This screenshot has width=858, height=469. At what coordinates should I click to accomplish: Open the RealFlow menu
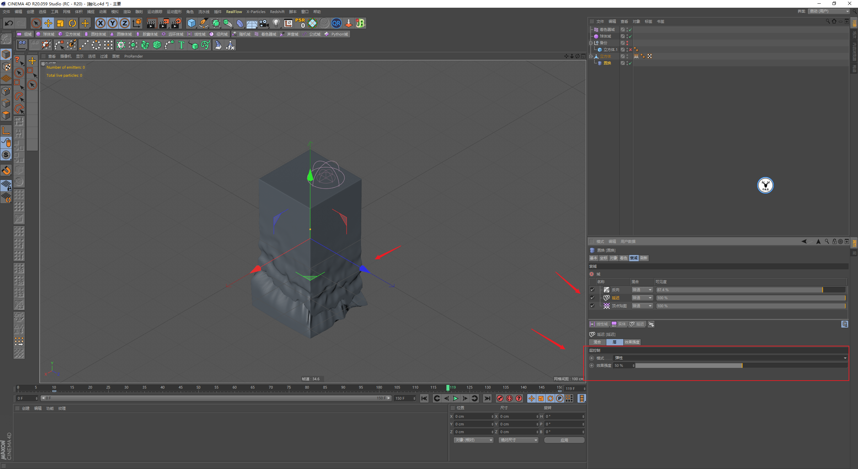pyautogui.click(x=234, y=12)
